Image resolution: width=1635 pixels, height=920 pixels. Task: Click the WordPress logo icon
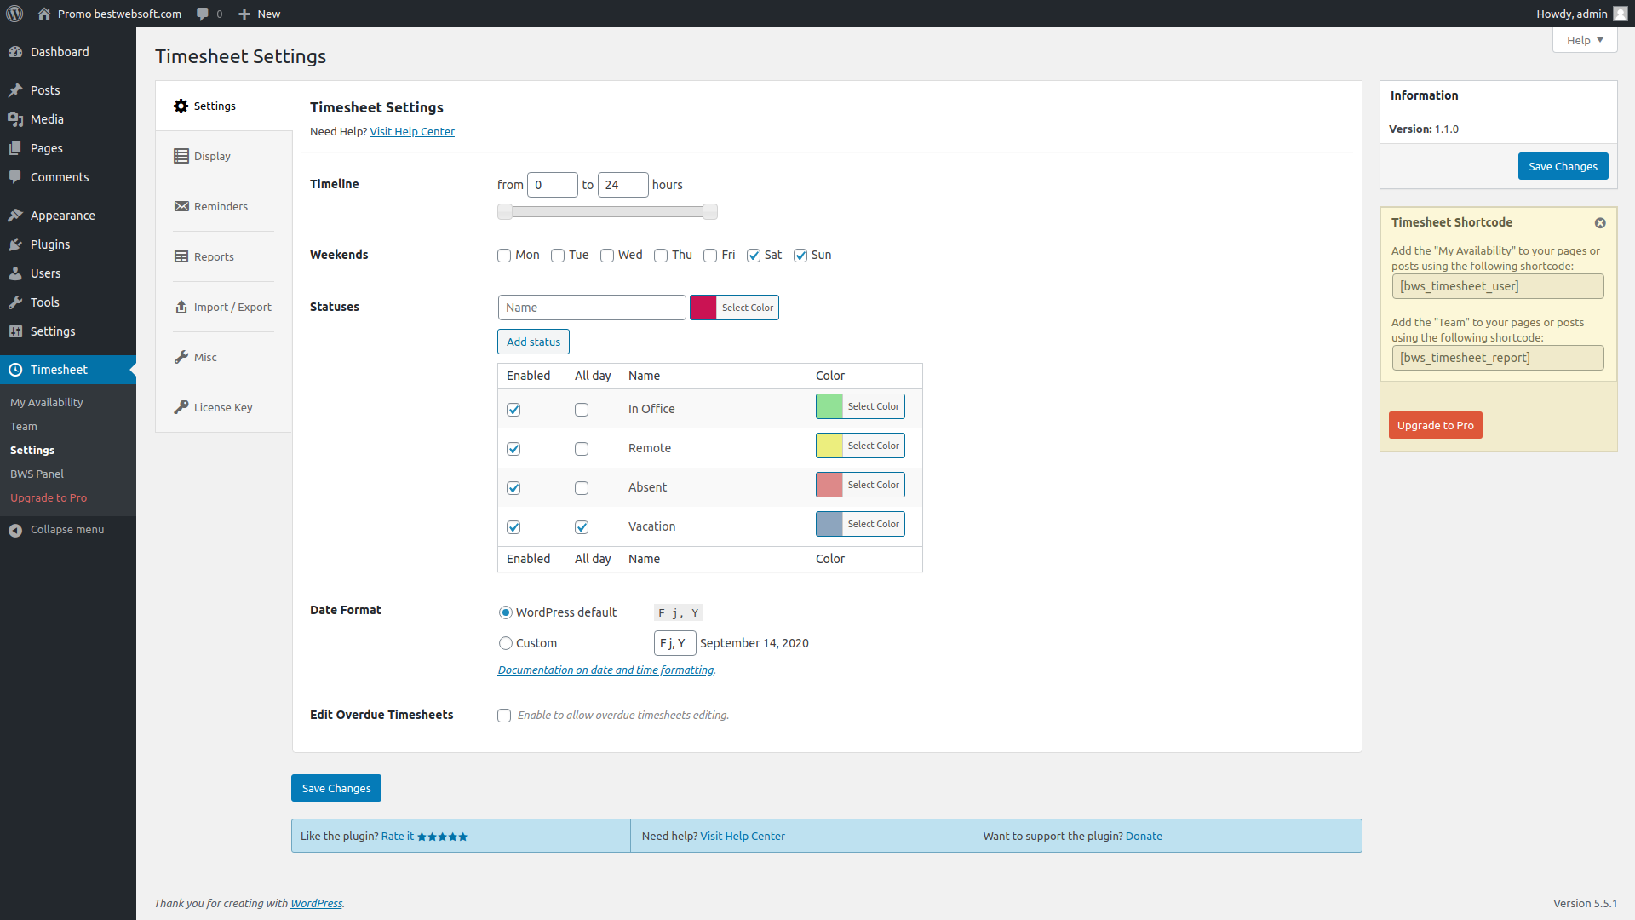(x=14, y=14)
